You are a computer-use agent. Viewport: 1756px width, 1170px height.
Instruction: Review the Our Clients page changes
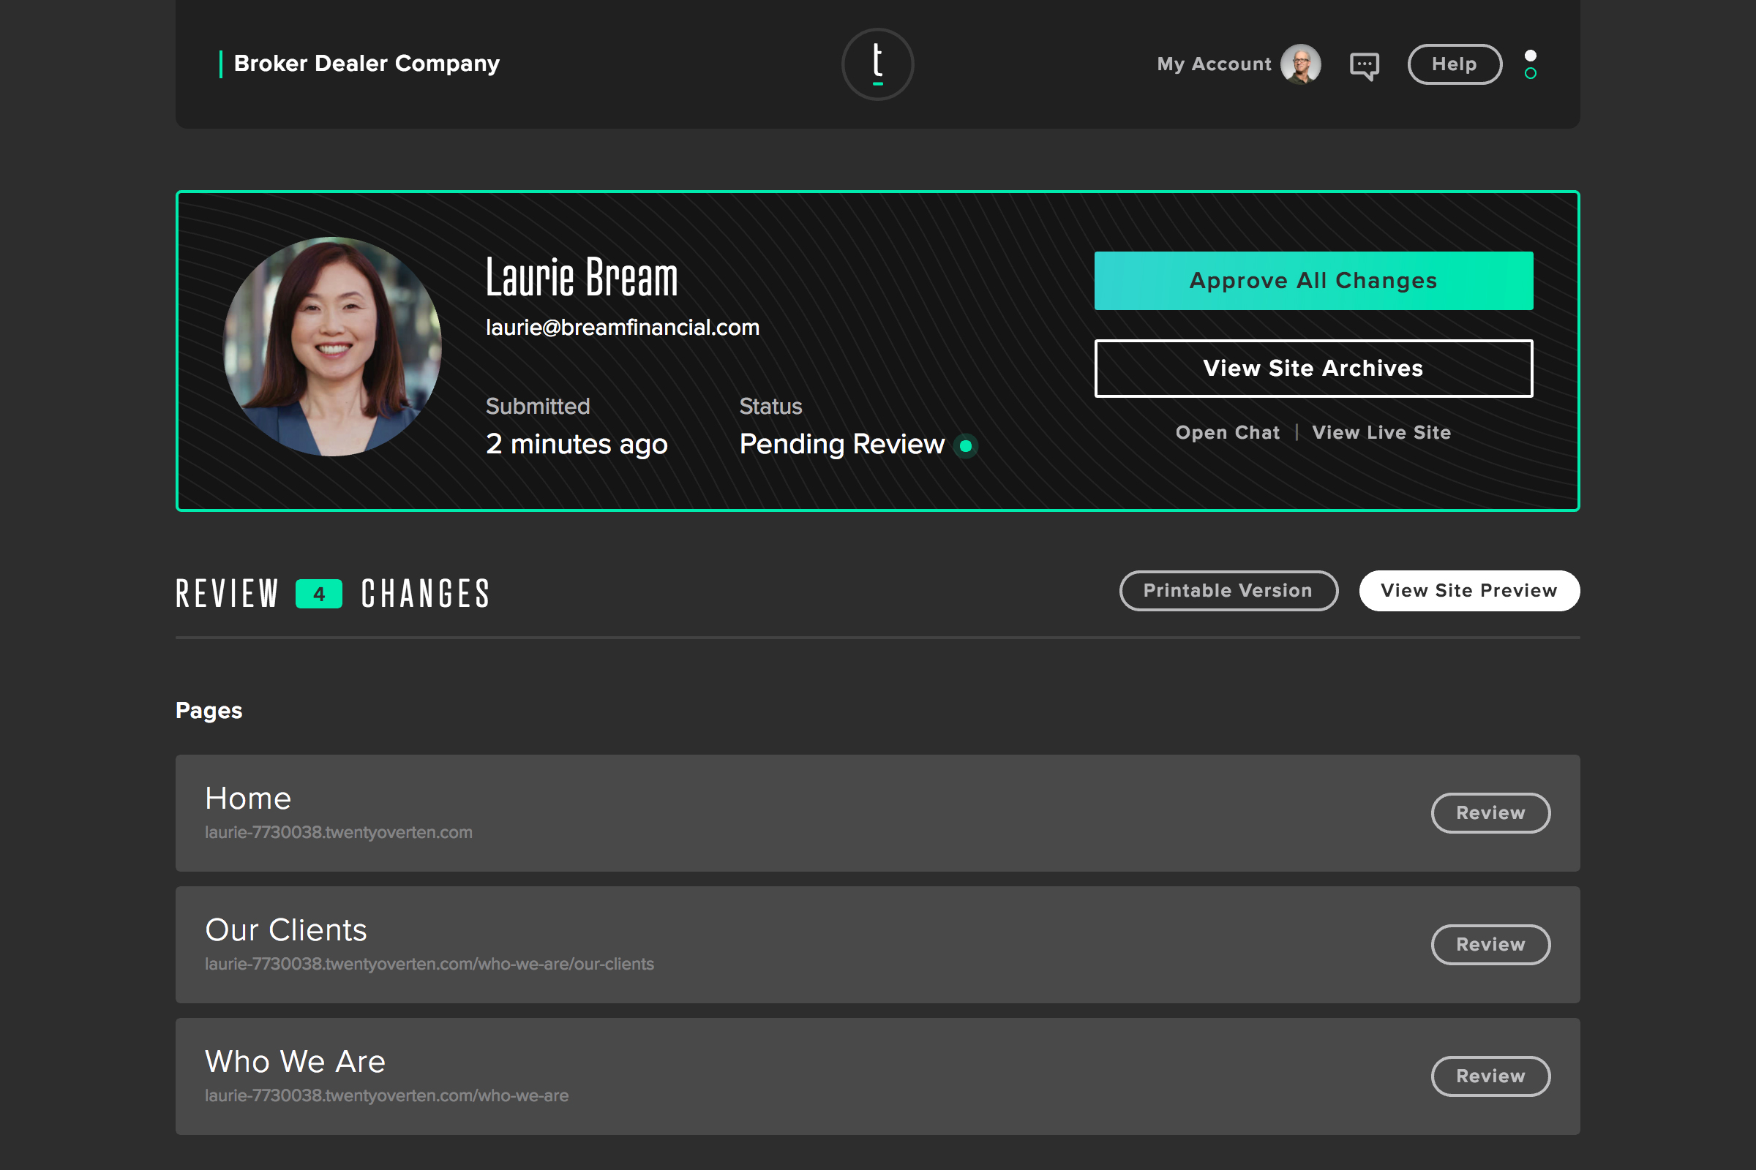click(x=1490, y=945)
